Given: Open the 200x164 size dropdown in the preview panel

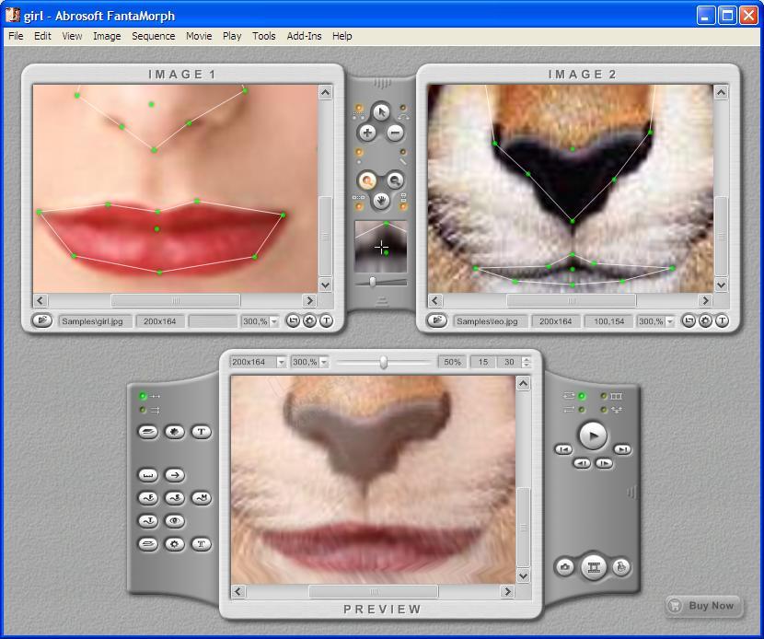Looking at the screenshot, I should click(256, 362).
